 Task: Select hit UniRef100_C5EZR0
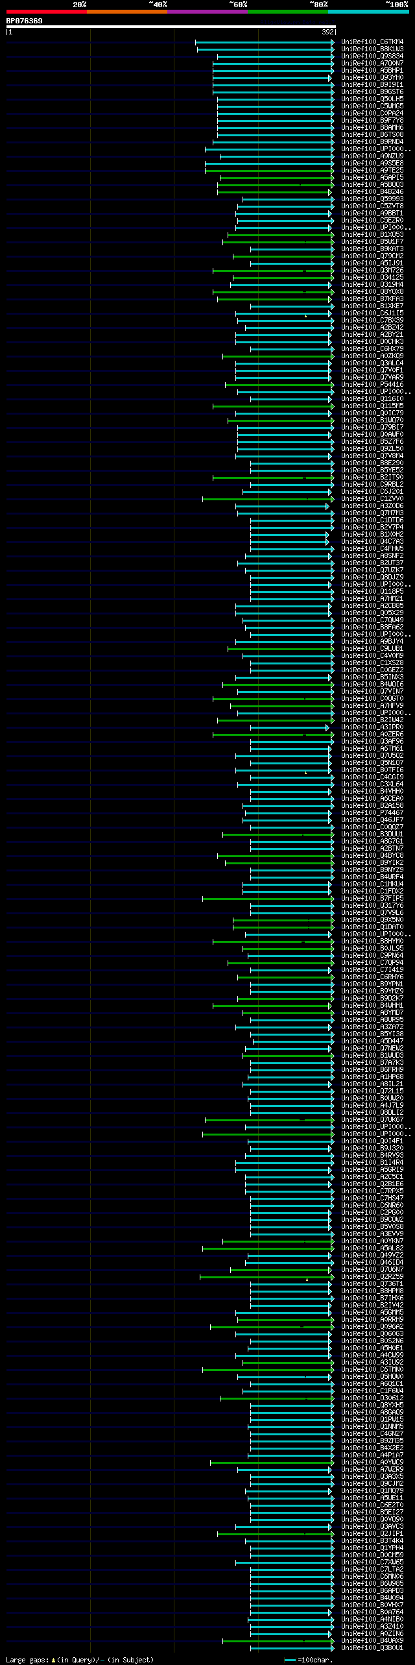[x=372, y=221]
